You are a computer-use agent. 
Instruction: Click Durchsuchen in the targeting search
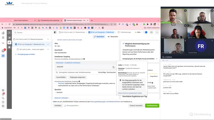[x=111, y=72]
